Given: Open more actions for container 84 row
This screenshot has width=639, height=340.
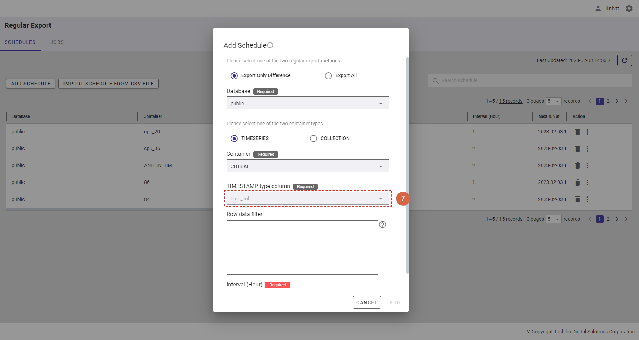Looking at the screenshot, I should click(x=587, y=199).
